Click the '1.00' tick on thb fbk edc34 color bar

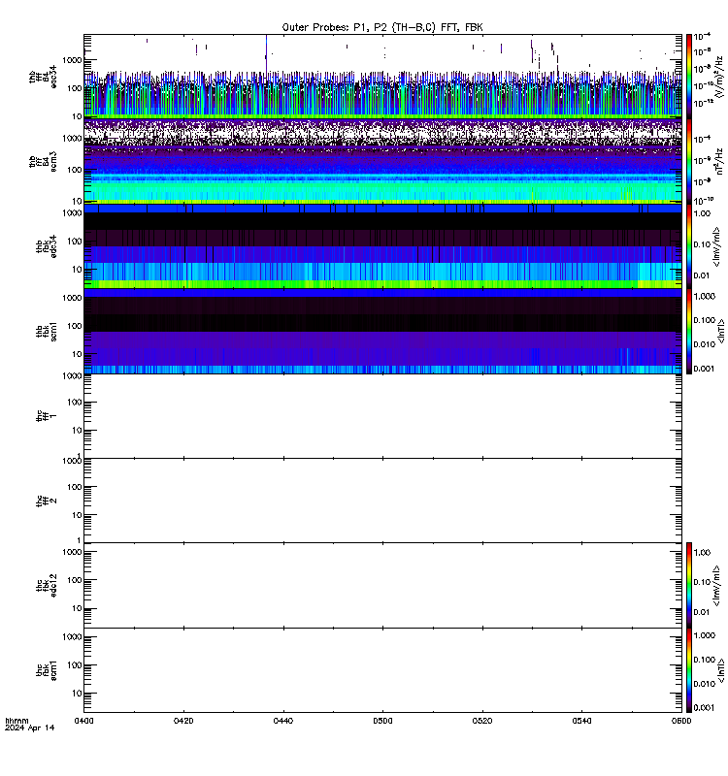(702, 213)
